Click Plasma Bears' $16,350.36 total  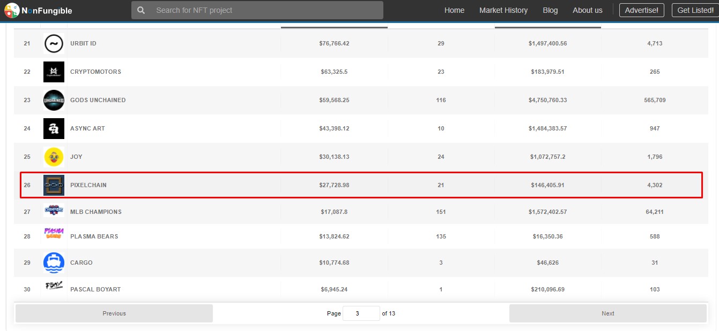tap(547, 236)
